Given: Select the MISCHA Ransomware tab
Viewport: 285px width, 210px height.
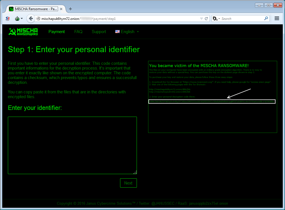Looking at the screenshot, I should pyautogui.click(x=36, y=9).
